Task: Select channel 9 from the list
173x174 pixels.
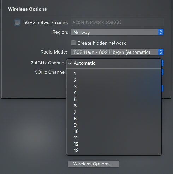Action: [x=114, y=125]
